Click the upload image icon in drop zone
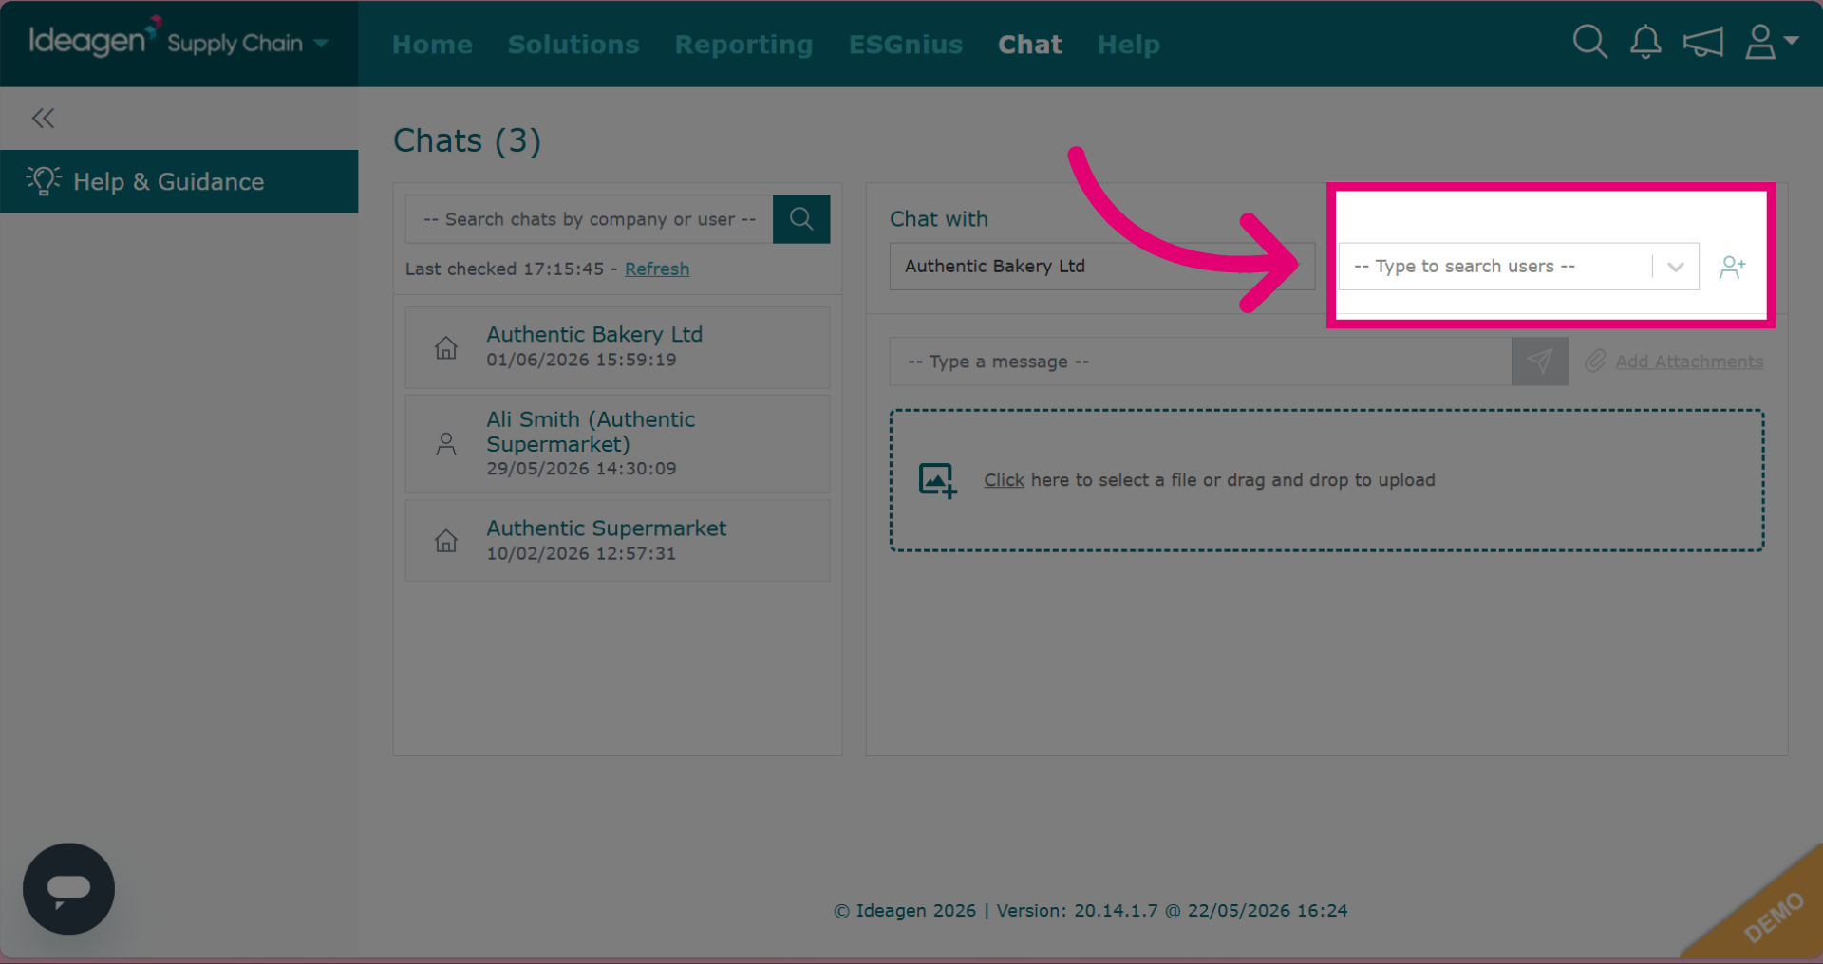The width and height of the screenshot is (1823, 964). [x=937, y=480]
